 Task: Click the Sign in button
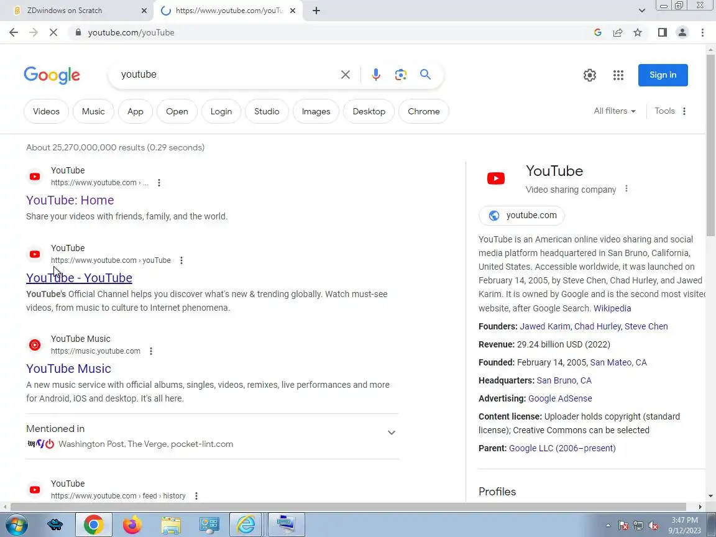[x=663, y=75]
